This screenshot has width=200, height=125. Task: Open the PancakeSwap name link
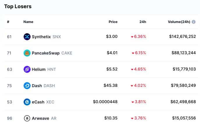click(x=46, y=53)
